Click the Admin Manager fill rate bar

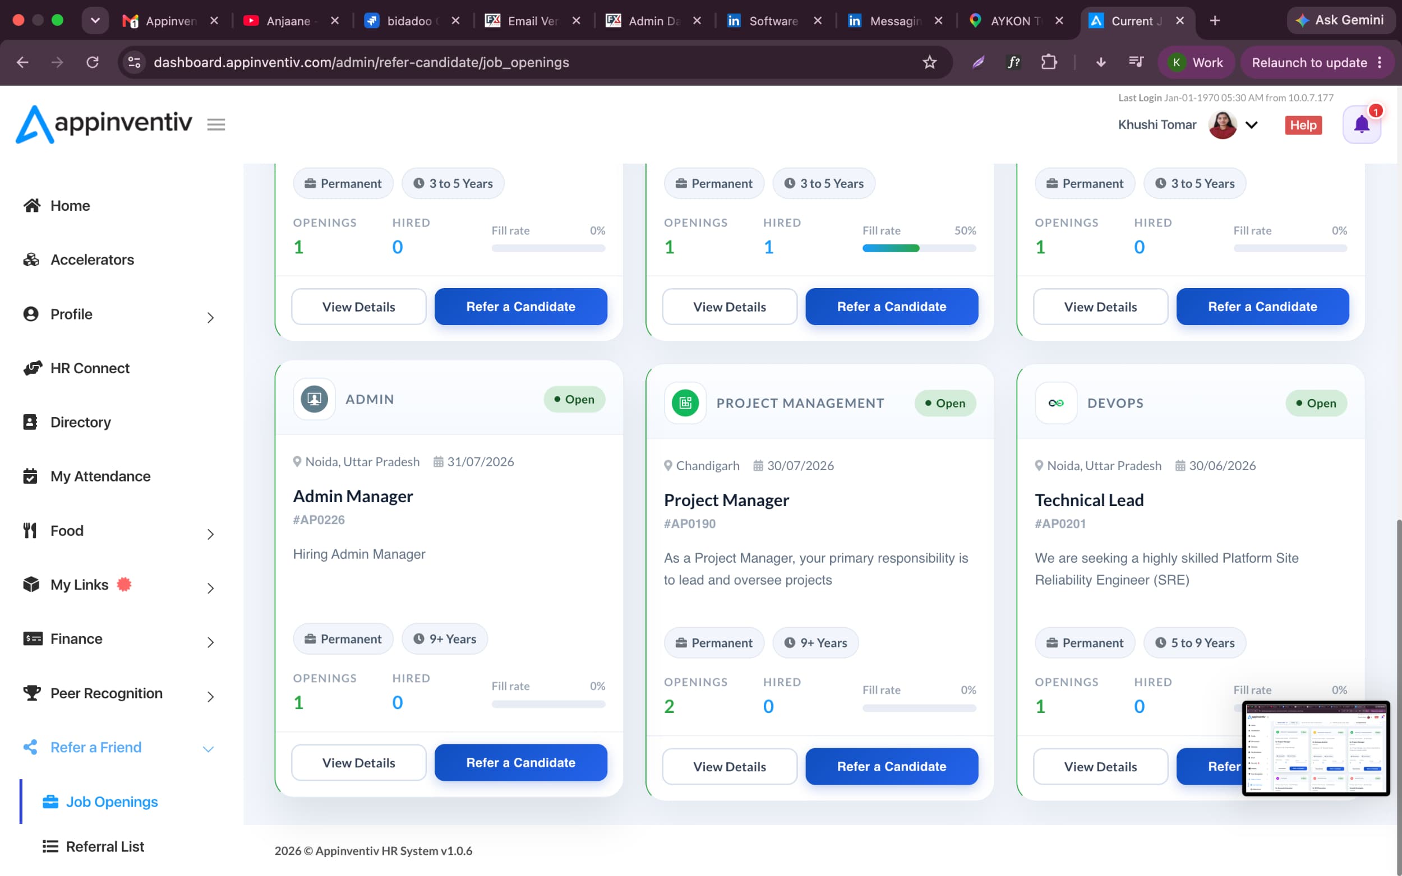548,704
